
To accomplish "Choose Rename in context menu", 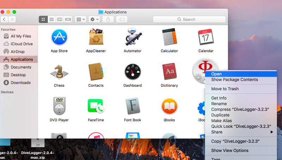I will pyautogui.click(x=241, y=104).
